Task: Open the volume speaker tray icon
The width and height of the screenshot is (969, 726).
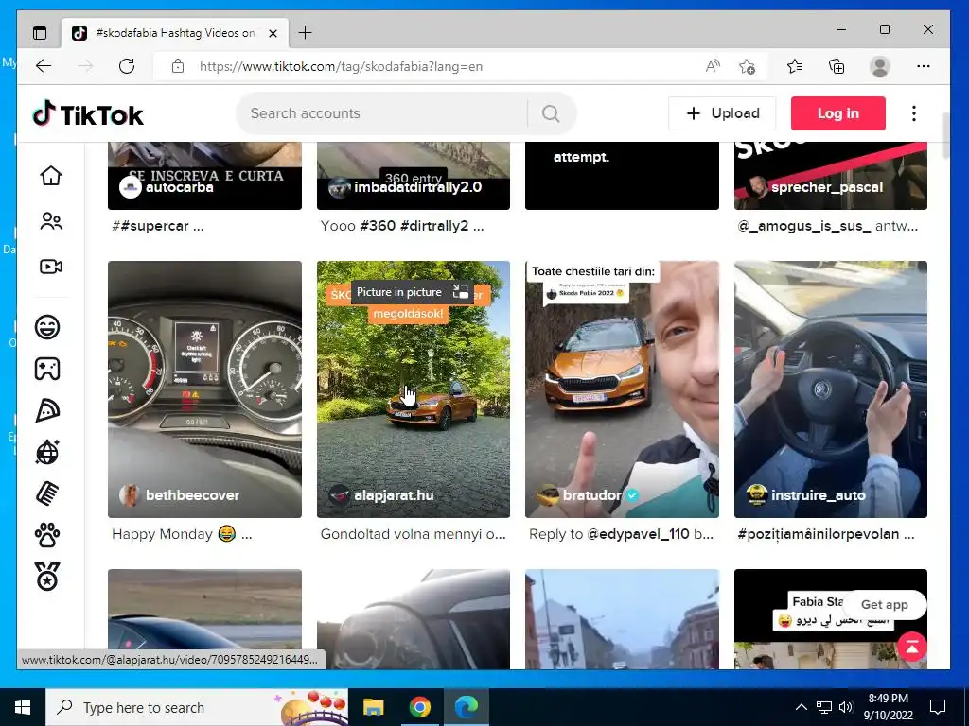Action: click(x=846, y=707)
